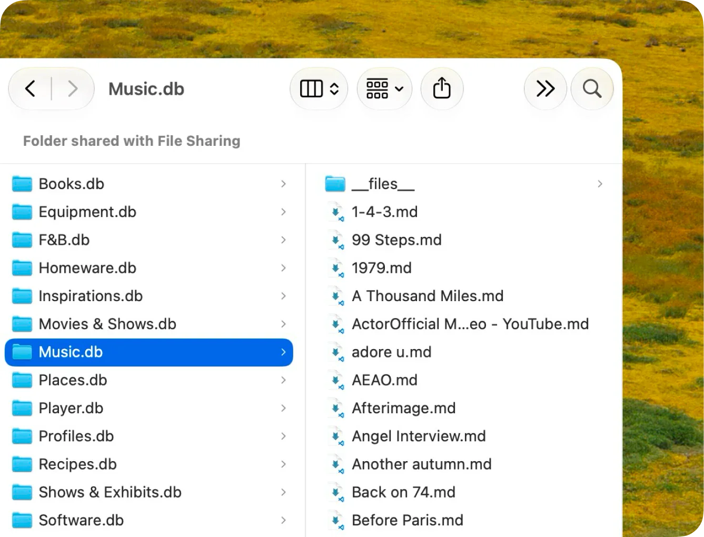Viewport: 704px width, 537px height.
Task: Select the Software.db folder
Action: tap(149, 520)
